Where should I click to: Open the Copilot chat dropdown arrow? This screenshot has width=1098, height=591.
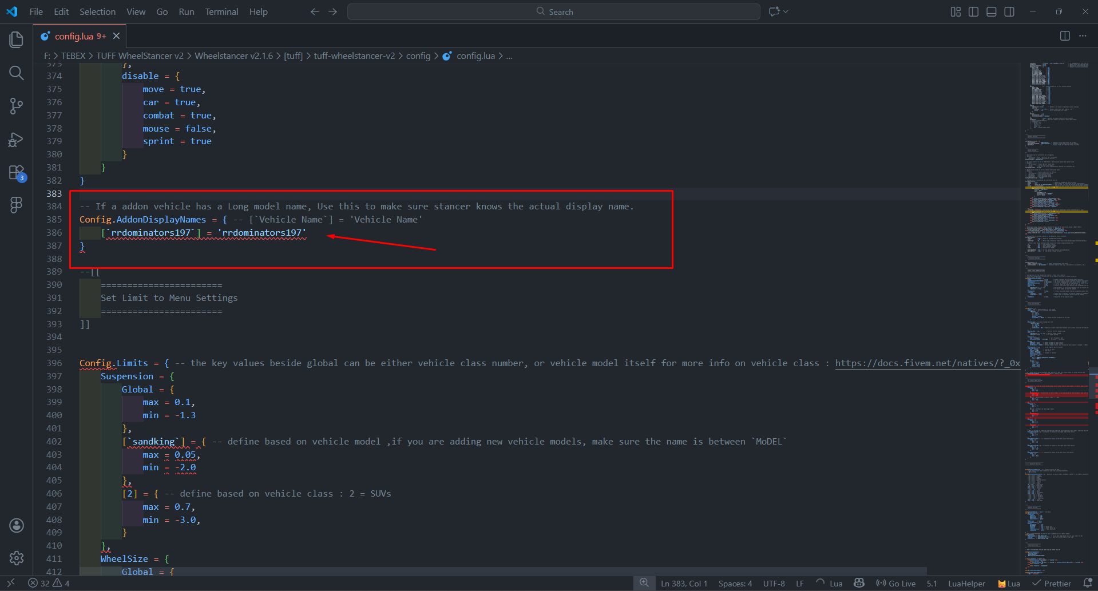pyautogui.click(x=786, y=12)
